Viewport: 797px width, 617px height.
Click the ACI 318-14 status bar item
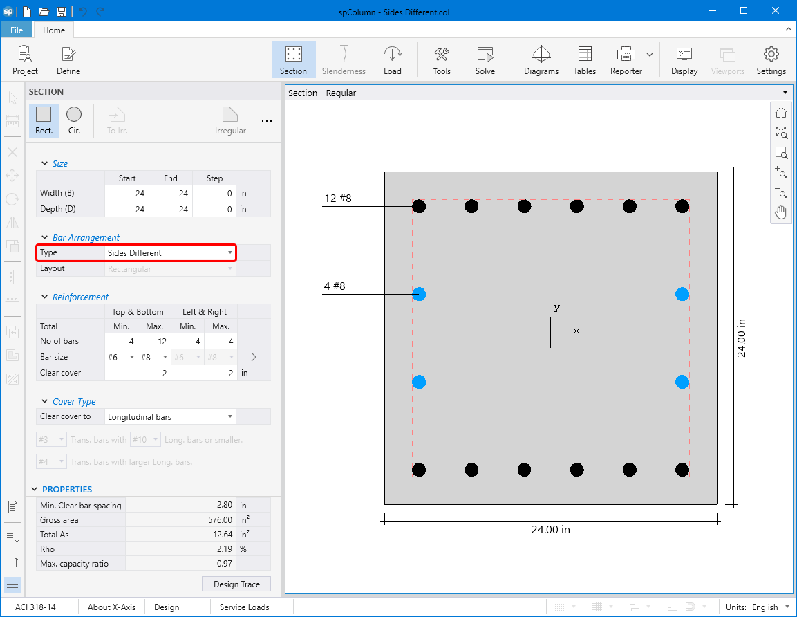[x=35, y=607]
